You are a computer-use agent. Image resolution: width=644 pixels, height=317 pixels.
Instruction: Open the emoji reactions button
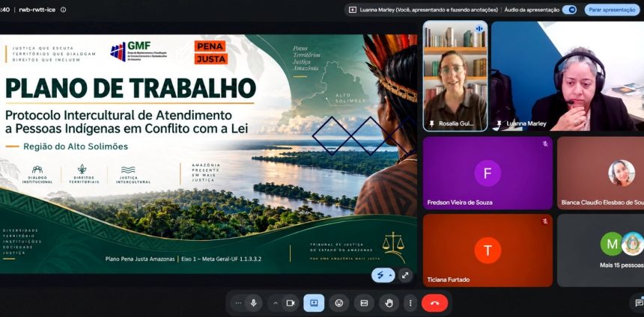(x=338, y=303)
